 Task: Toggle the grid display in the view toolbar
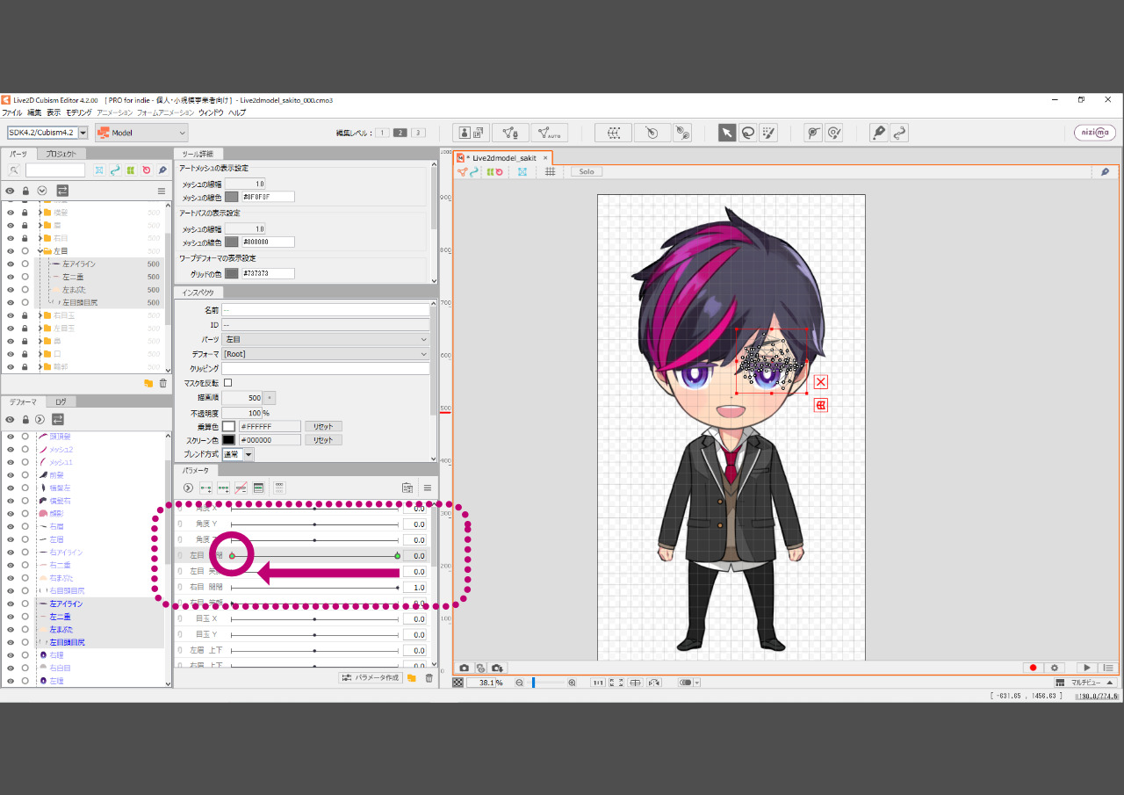pyautogui.click(x=551, y=171)
